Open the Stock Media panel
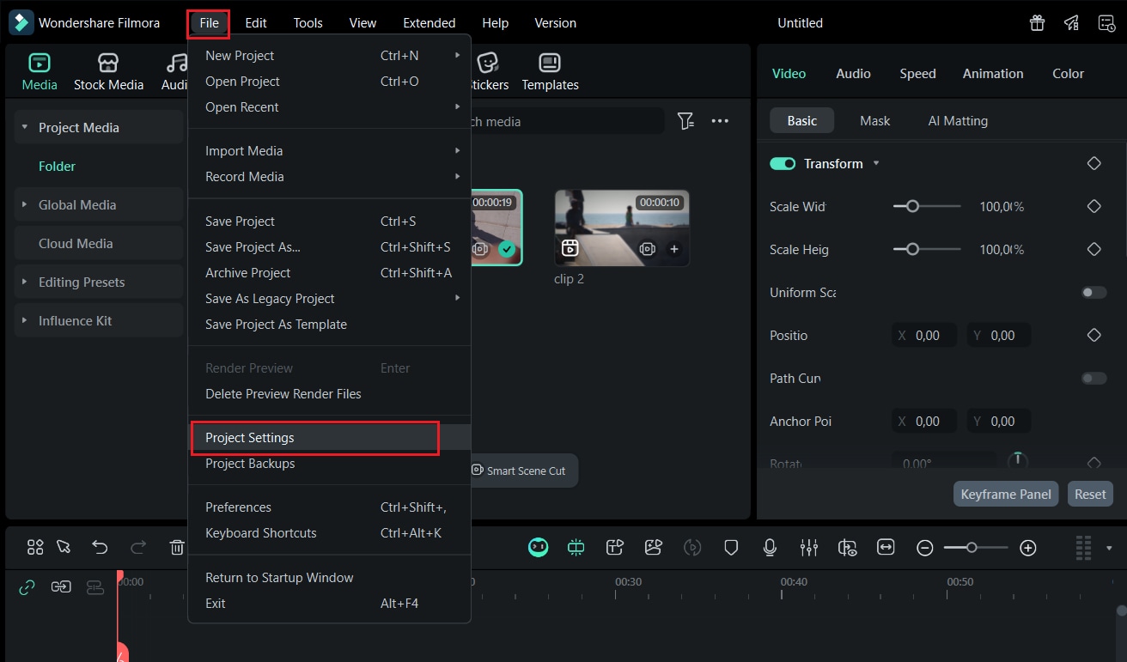Screen dimensions: 1127x662 click(x=108, y=70)
